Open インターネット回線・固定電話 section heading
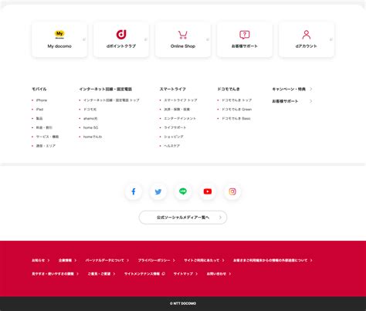Image resolution: width=366 pixels, height=311 pixels. click(x=106, y=89)
